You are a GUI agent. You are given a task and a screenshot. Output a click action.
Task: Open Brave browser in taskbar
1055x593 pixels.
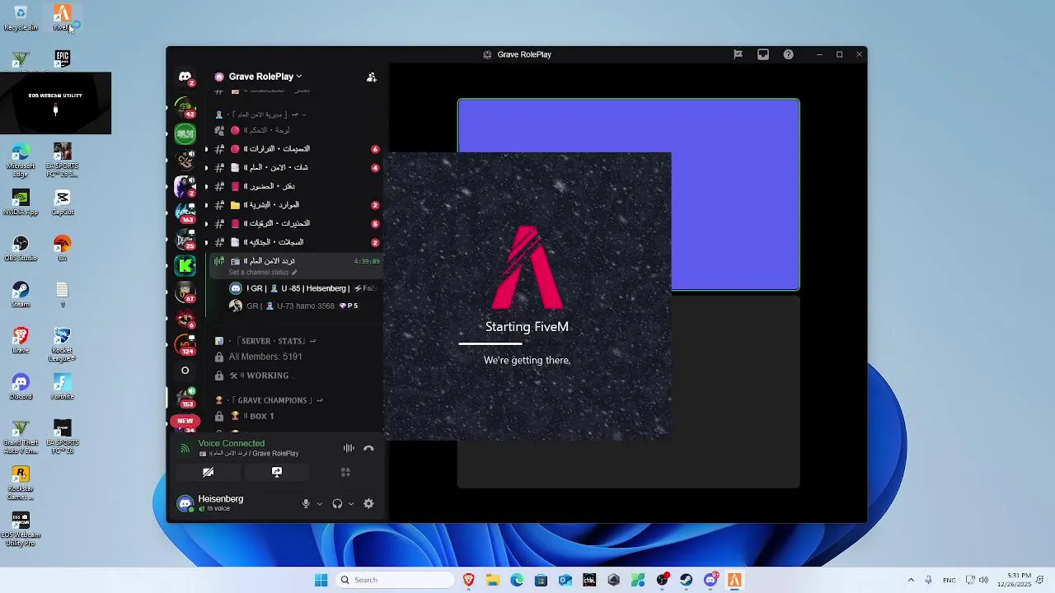tap(468, 580)
